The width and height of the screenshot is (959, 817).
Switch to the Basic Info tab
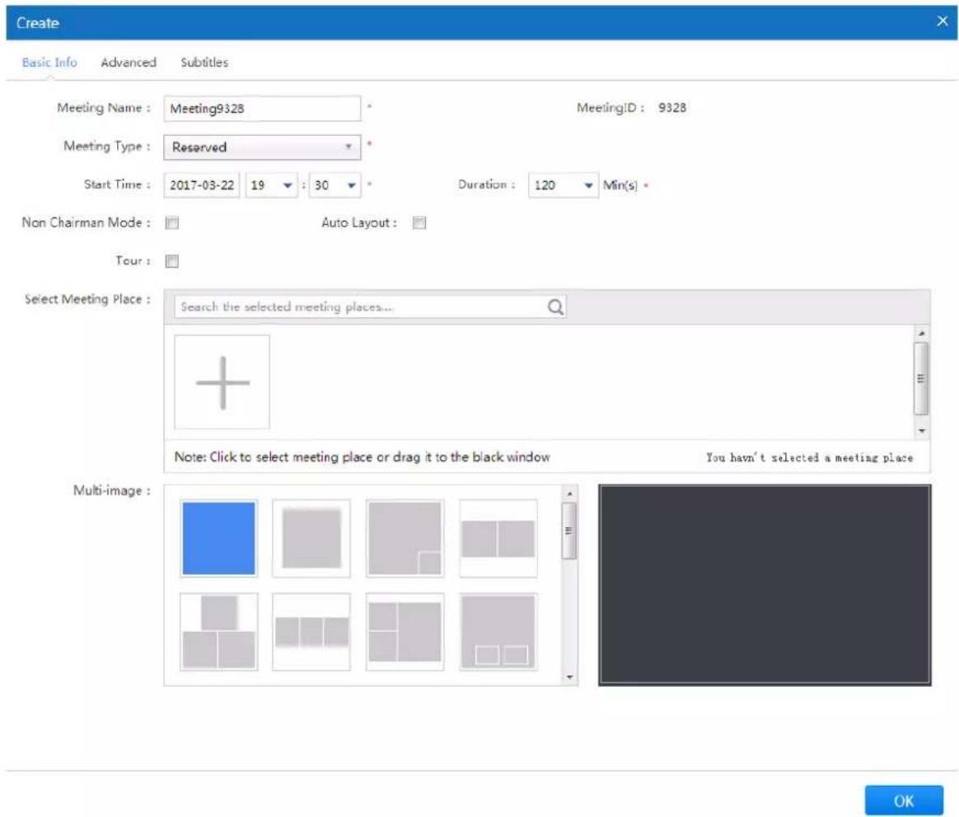[49, 63]
